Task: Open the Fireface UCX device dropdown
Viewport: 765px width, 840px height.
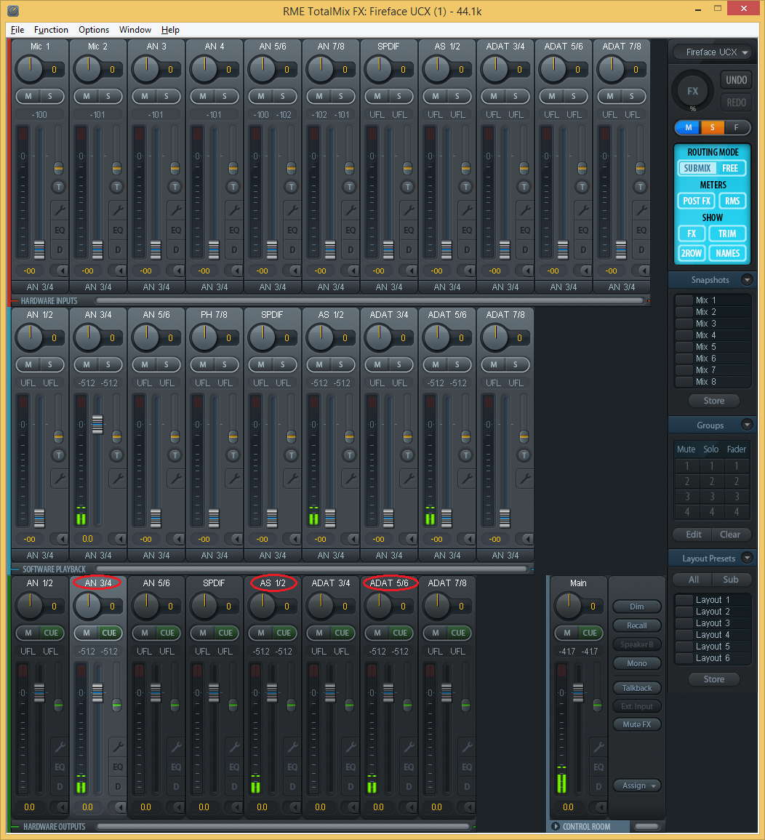Action: point(712,52)
